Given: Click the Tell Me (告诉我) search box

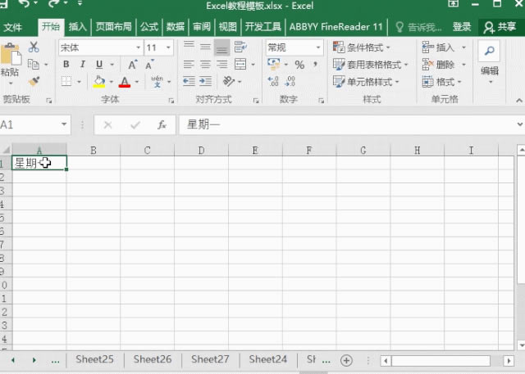Looking at the screenshot, I should pyautogui.click(x=418, y=27).
